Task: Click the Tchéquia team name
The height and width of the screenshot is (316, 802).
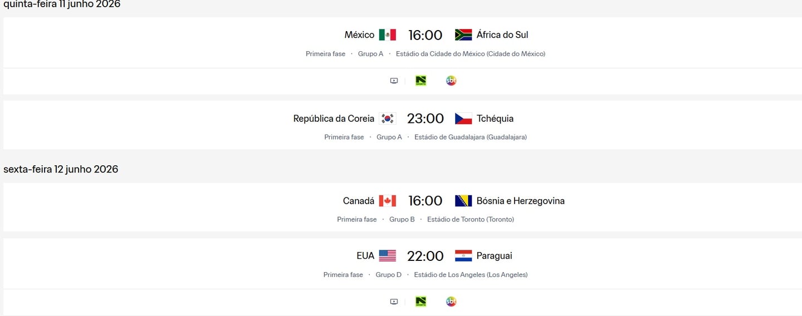Action: (x=495, y=119)
